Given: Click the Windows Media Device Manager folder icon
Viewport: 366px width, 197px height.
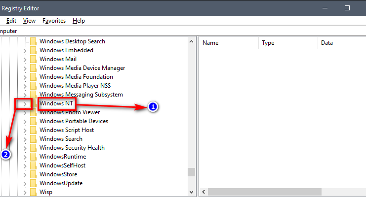Looking at the screenshot, I should pyautogui.click(x=34, y=68).
